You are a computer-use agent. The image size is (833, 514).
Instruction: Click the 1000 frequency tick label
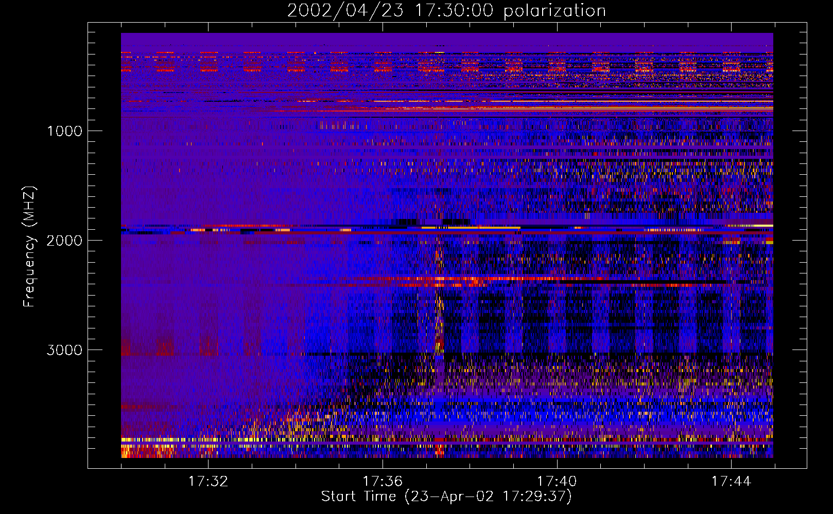[x=65, y=131]
